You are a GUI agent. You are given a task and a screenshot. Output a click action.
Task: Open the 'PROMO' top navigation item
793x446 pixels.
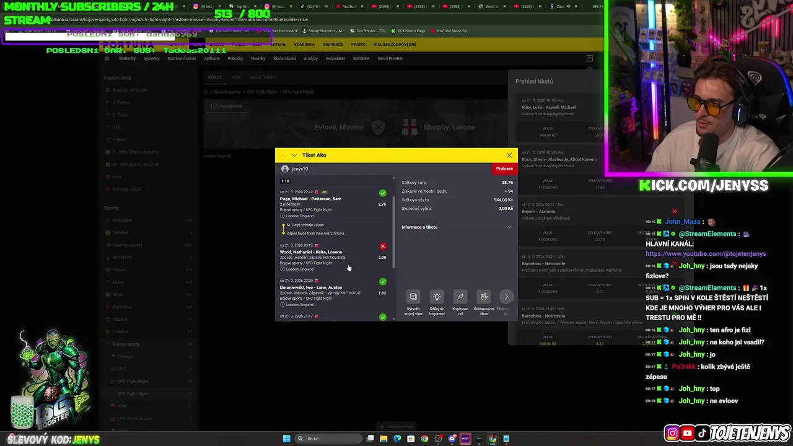click(x=358, y=45)
